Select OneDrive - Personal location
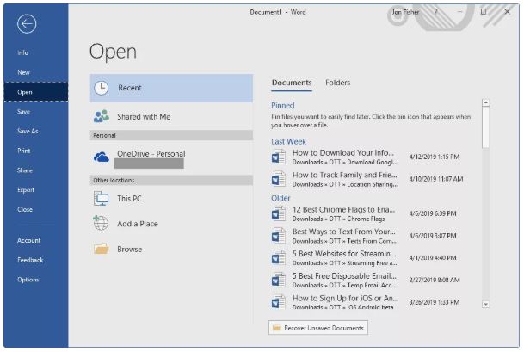The width and height of the screenshot is (524, 352). 171,157
